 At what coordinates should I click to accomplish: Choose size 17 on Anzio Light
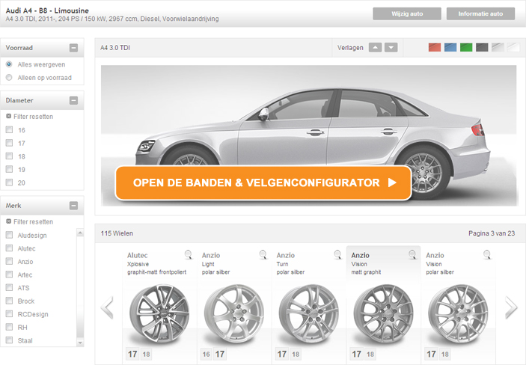[x=220, y=354]
